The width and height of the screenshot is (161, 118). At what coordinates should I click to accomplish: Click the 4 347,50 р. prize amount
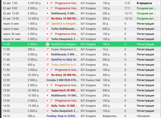point(34,3)
